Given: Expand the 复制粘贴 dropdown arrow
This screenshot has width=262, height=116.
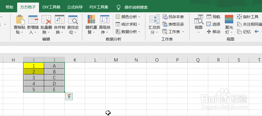Looking at the screenshot, I should [22, 33].
